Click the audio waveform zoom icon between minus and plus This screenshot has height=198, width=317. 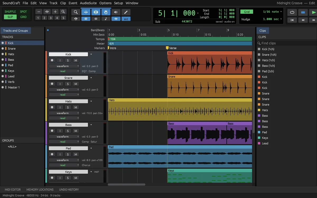(x=47, y=12)
